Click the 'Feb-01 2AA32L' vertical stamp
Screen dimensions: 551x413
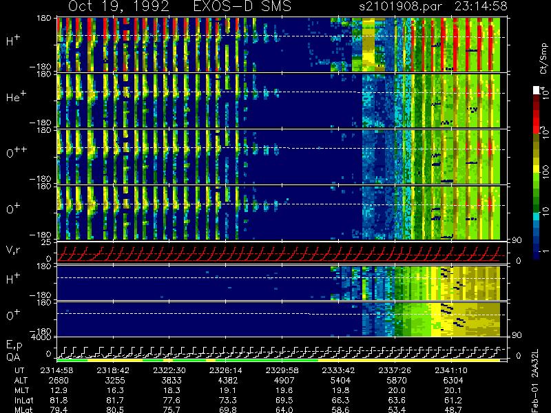point(535,381)
